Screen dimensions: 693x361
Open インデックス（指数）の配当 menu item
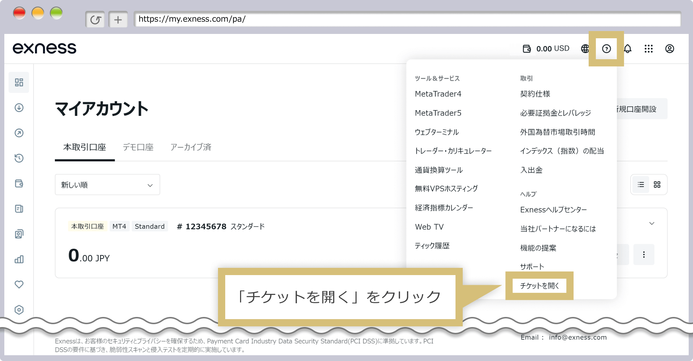tap(562, 151)
